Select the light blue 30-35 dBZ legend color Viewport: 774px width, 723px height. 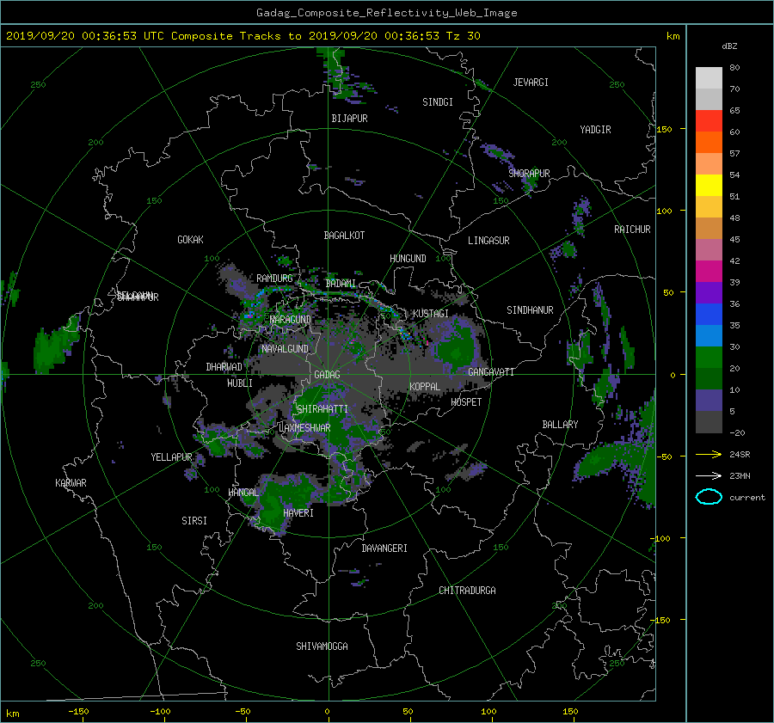709,335
